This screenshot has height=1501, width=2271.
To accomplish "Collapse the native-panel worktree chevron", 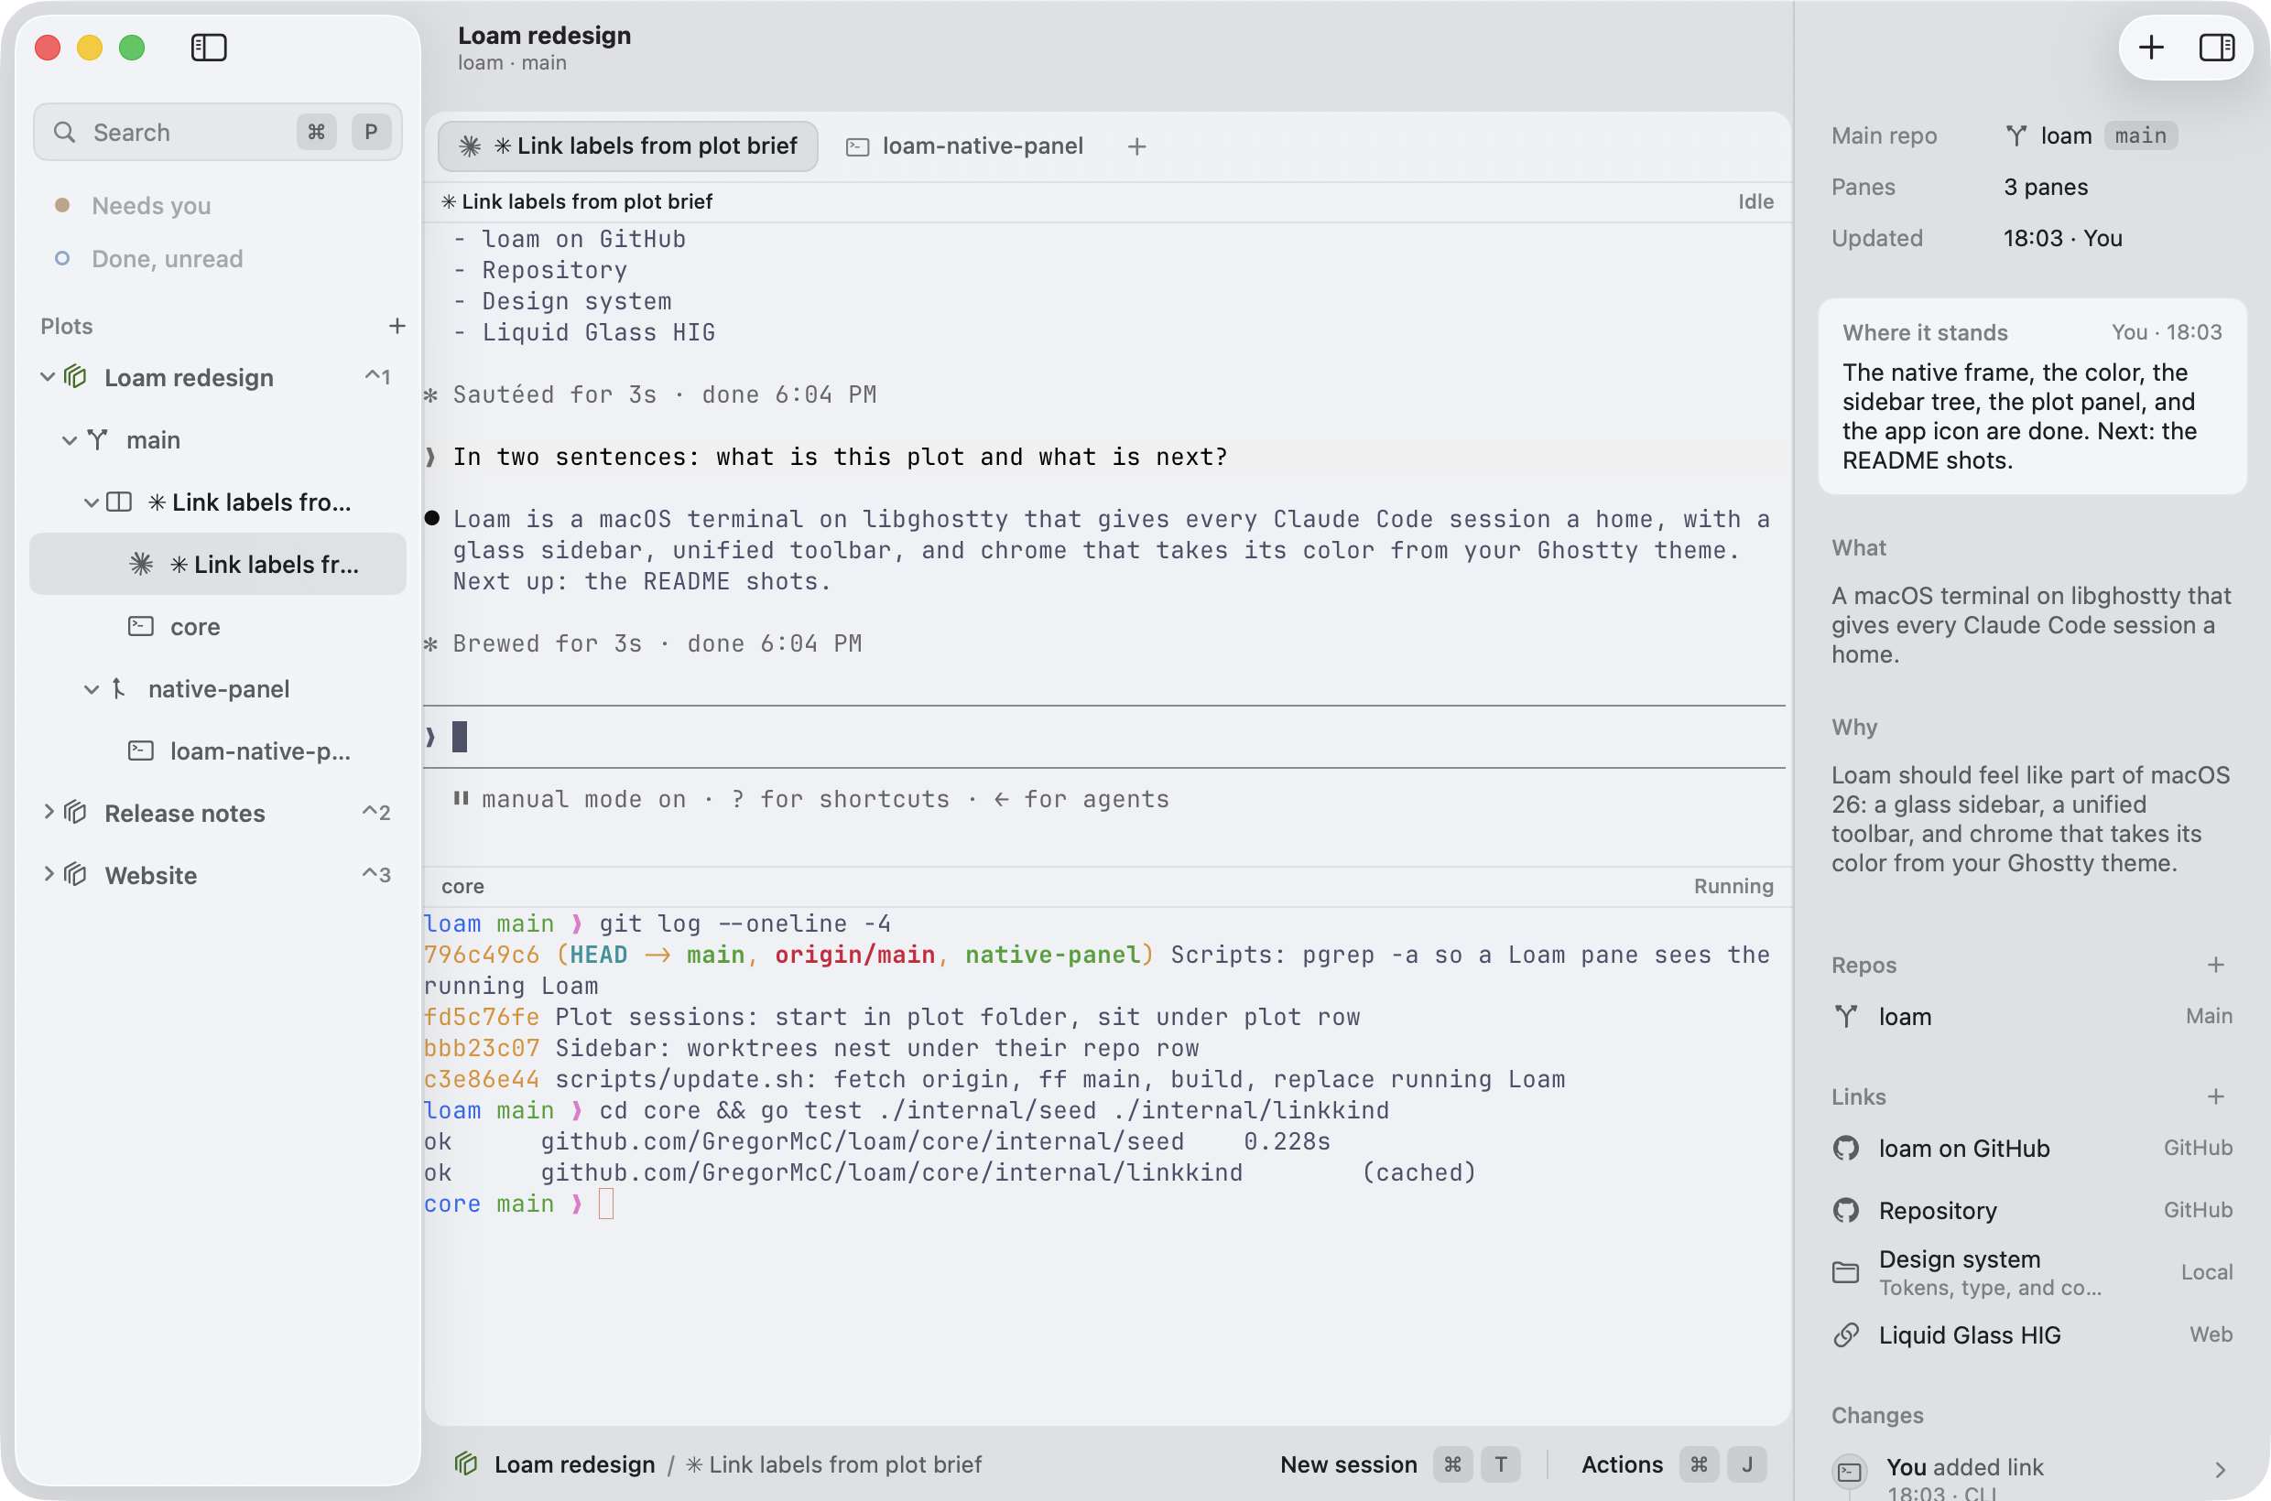I will 91,689.
